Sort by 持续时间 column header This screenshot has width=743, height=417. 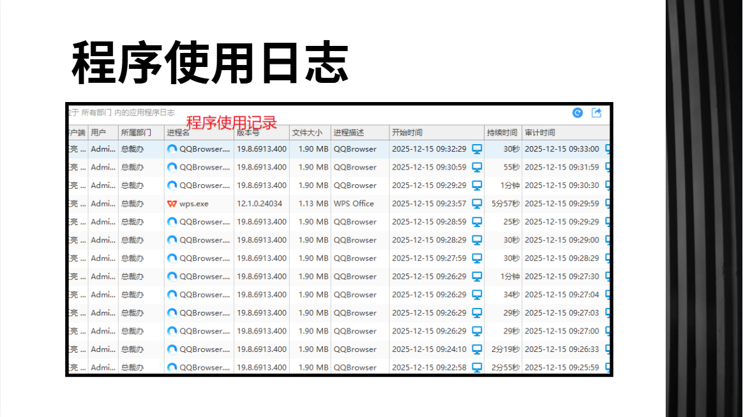pos(503,133)
